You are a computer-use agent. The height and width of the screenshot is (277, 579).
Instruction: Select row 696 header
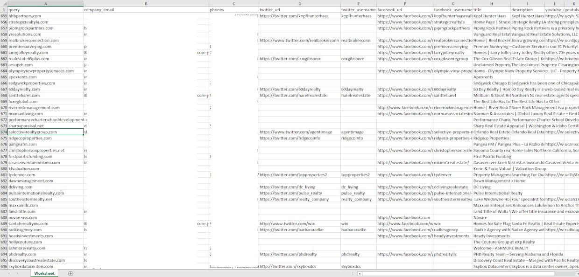click(x=4, y=266)
